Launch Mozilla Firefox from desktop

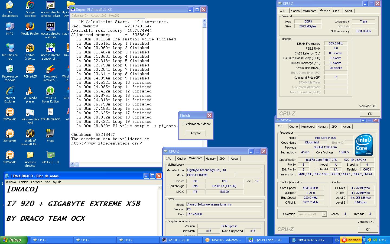[30, 29]
